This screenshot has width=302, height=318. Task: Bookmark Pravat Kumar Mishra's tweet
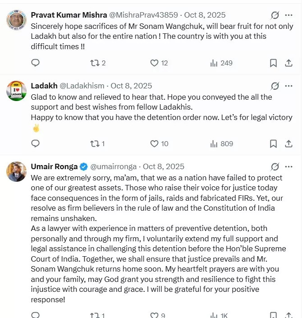(273, 63)
